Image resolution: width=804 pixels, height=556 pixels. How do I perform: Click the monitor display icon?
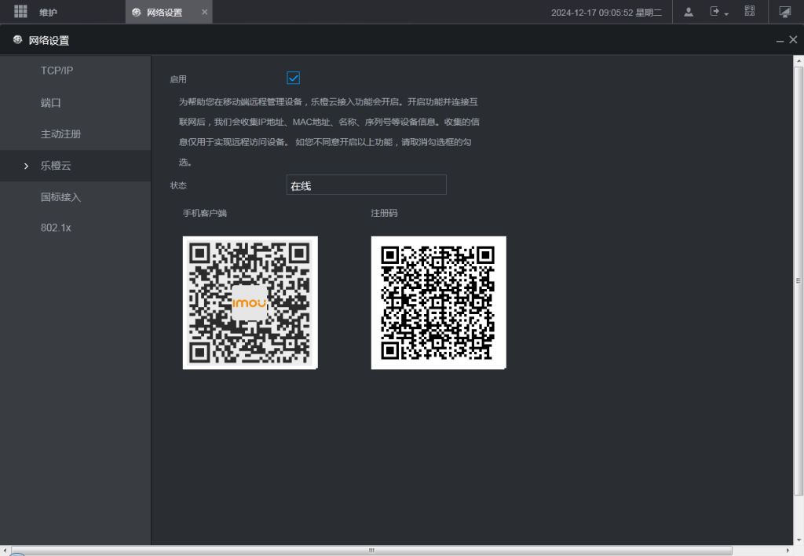(784, 12)
